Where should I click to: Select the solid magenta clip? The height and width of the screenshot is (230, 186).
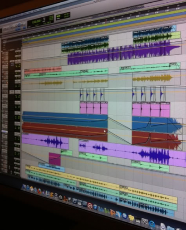point(55,159)
